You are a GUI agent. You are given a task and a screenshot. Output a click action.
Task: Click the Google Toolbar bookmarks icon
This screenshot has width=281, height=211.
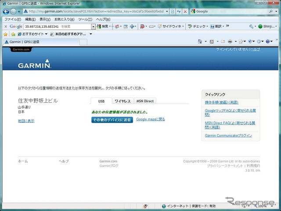coord(117,26)
